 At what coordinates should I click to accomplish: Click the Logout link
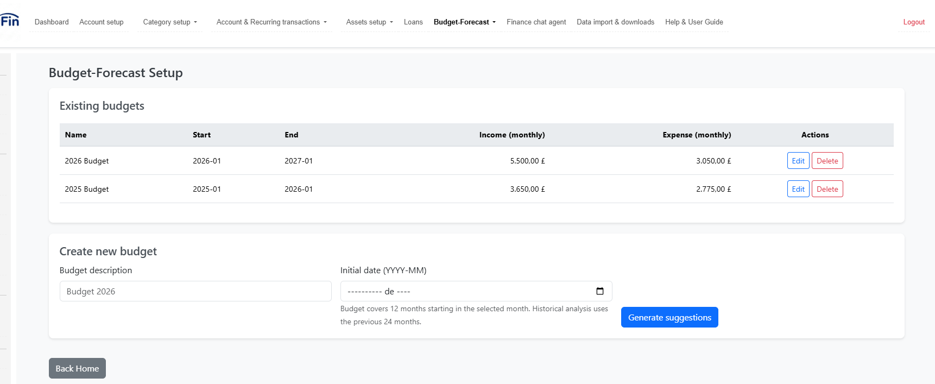(914, 22)
